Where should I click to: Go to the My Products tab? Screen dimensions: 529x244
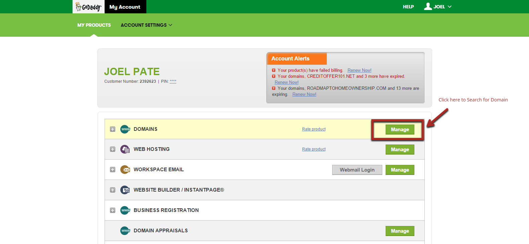94,25
